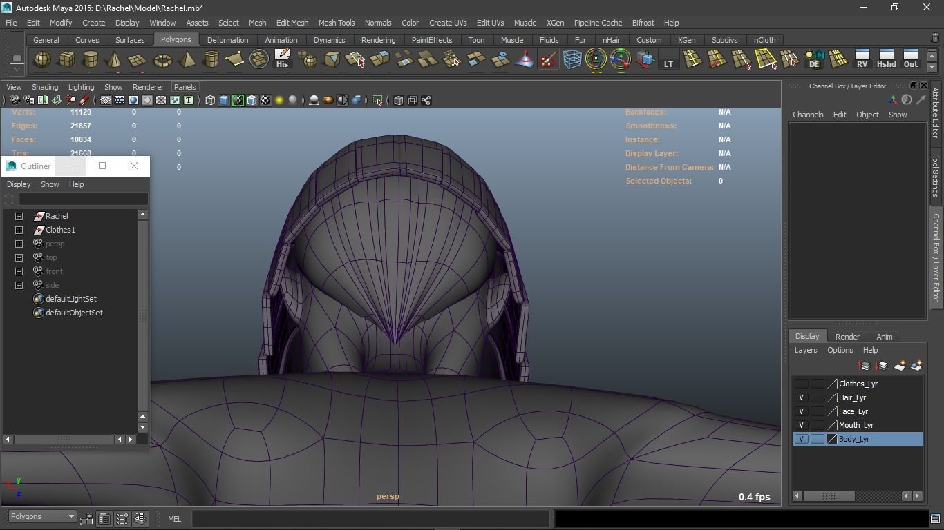This screenshot has width=944, height=530.
Task: Expand the Clothes1 node in Outliner
Action: click(19, 230)
